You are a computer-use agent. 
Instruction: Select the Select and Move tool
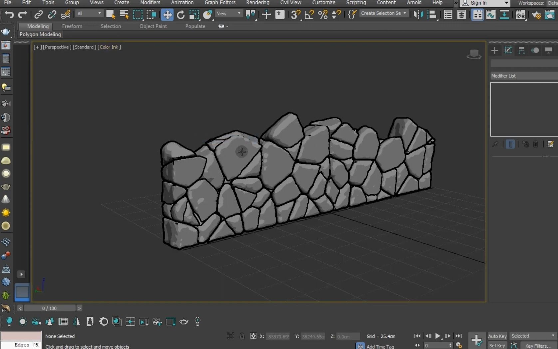167,14
